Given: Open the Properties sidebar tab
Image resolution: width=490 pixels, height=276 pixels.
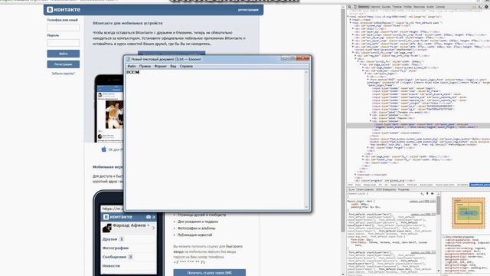Looking at the screenshot, I should [x=403, y=189].
